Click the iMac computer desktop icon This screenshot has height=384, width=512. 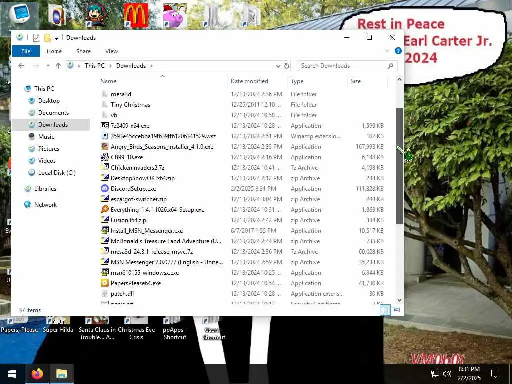(19, 14)
